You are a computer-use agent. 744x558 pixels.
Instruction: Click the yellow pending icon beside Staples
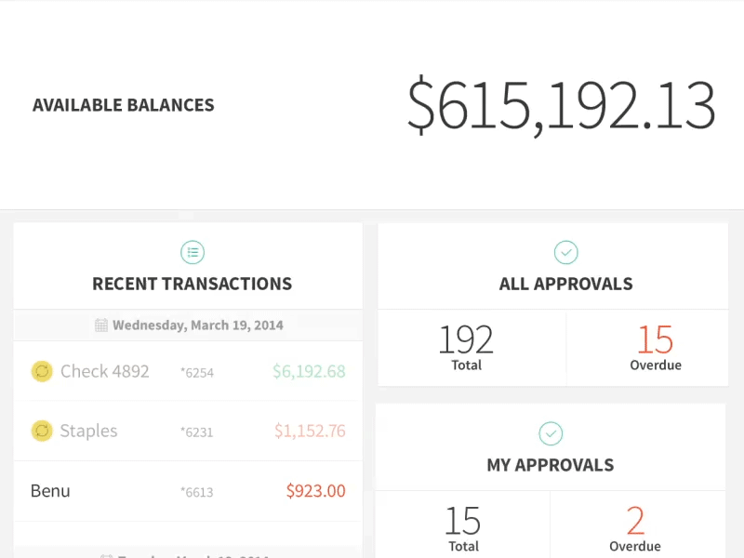point(42,431)
